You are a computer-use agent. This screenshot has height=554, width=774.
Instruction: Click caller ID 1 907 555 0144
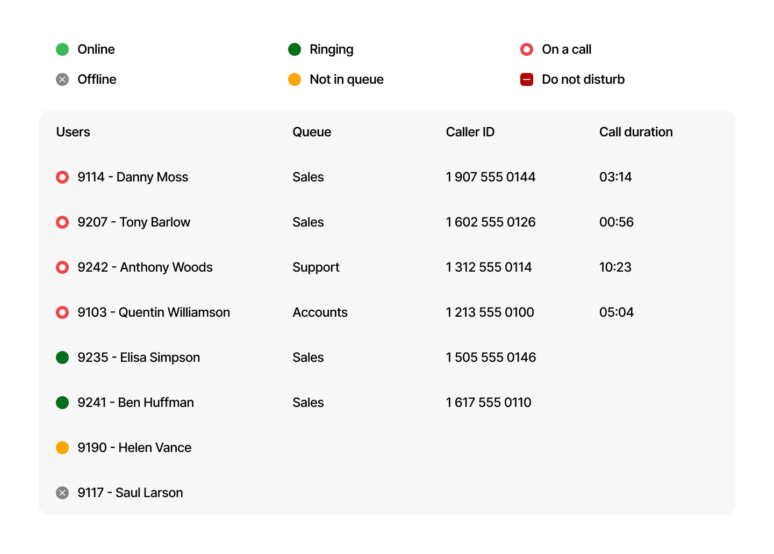tap(491, 177)
